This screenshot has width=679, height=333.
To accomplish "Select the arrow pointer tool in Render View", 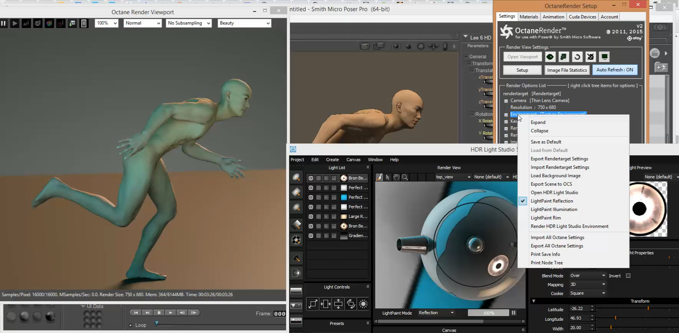I will [388, 177].
